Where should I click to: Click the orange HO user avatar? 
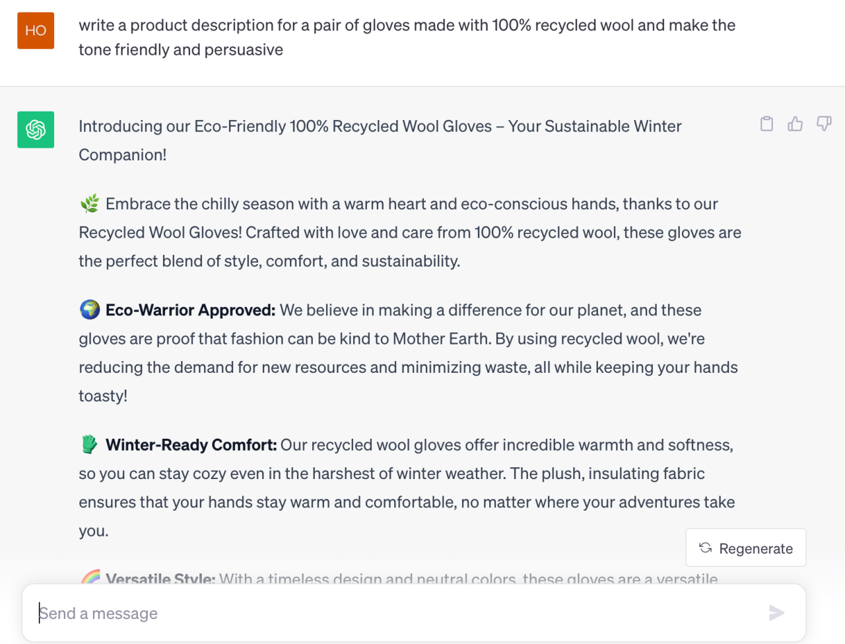36,31
